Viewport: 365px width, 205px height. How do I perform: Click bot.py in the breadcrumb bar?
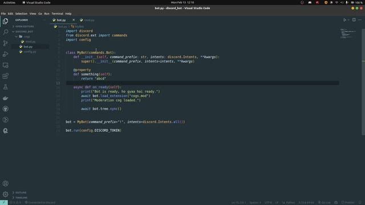(x=62, y=27)
